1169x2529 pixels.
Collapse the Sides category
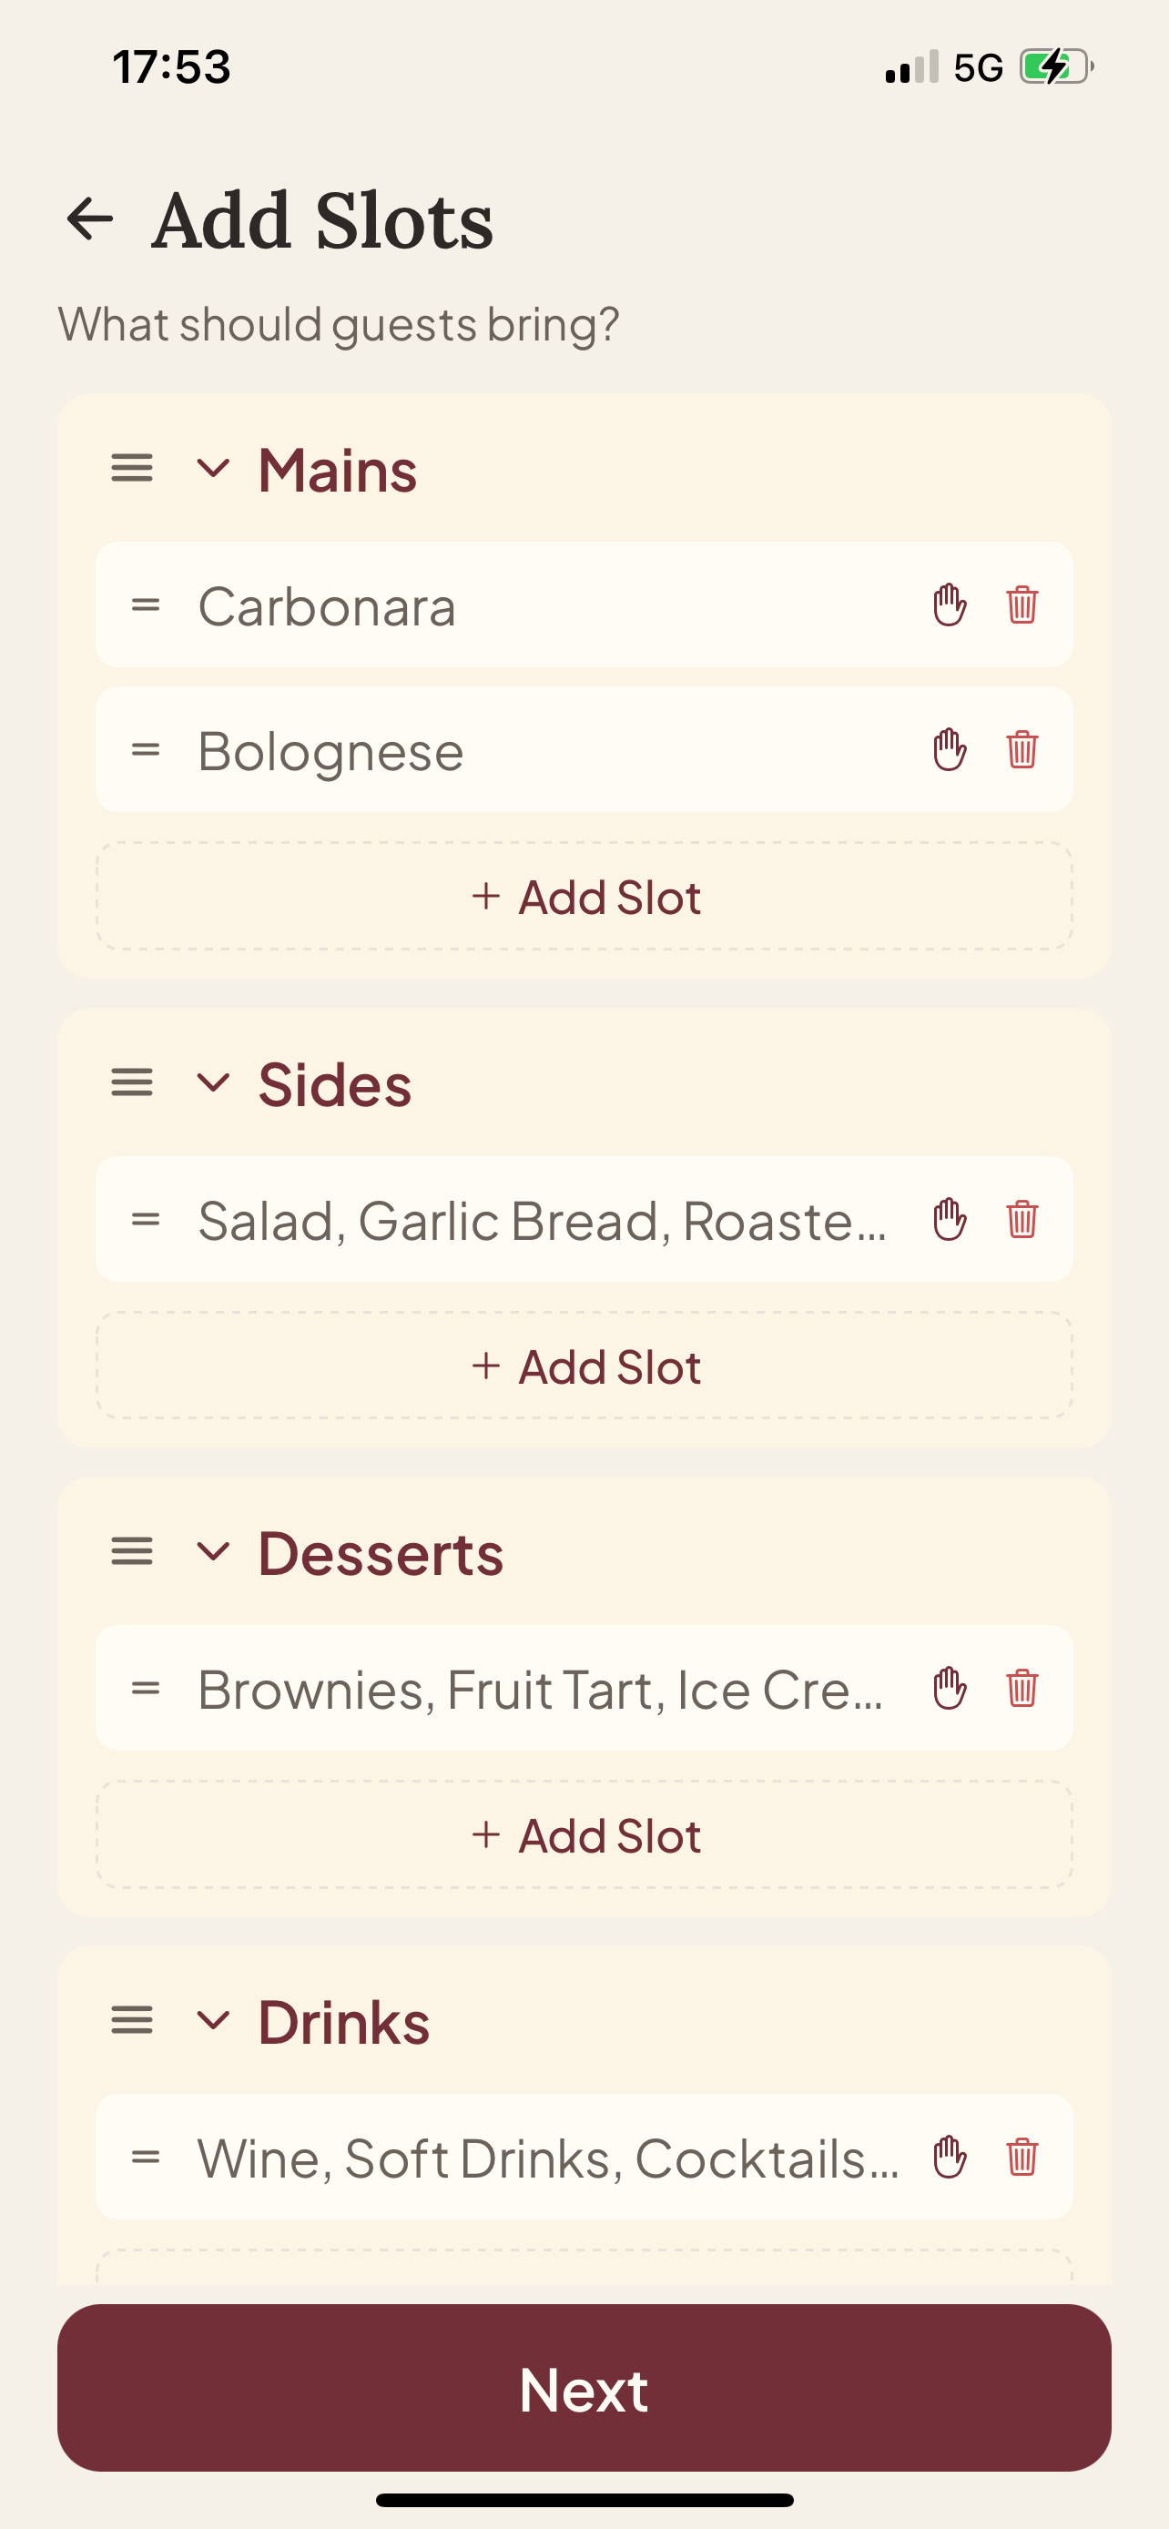click(x=213, y=1082)
